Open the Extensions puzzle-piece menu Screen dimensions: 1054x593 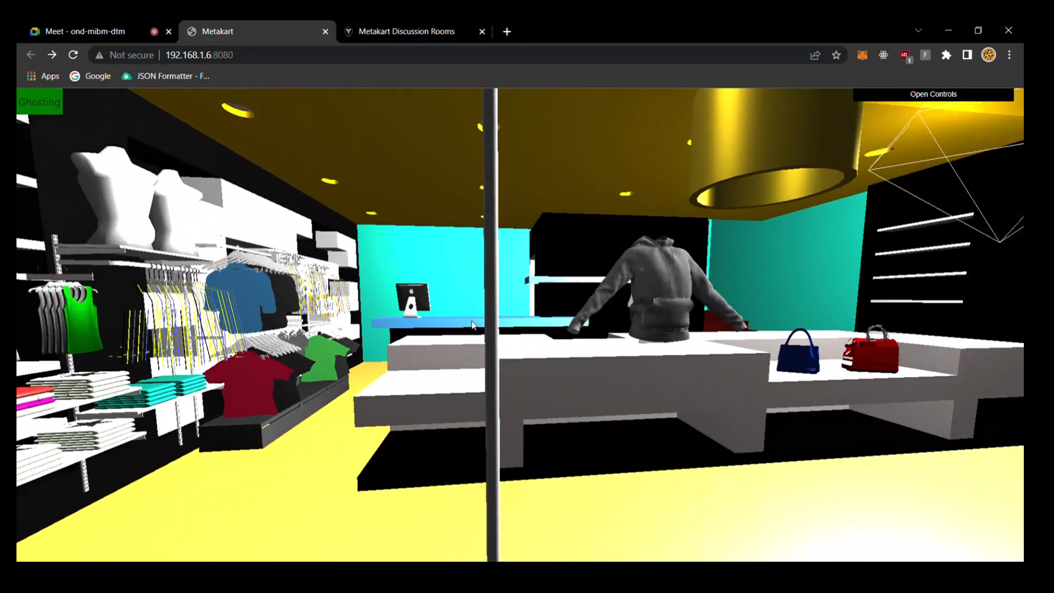pos(946,55)
